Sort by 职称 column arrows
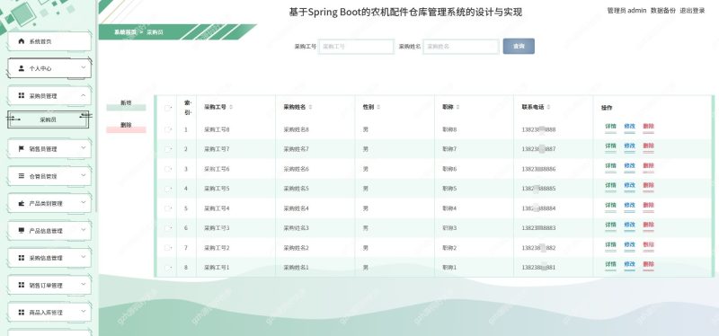Screen dimensions: 719x336 [457, 107]
